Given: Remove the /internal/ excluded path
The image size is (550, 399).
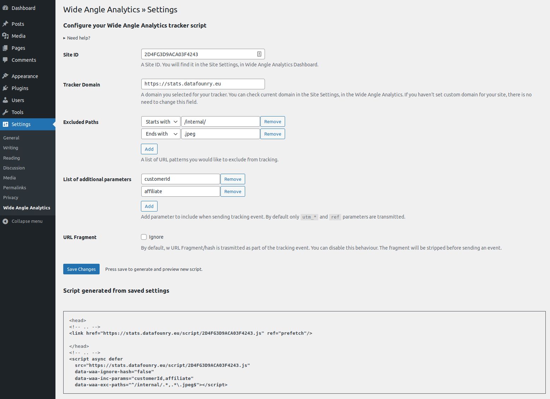Looking at the screenshot, I should [272, 121].
